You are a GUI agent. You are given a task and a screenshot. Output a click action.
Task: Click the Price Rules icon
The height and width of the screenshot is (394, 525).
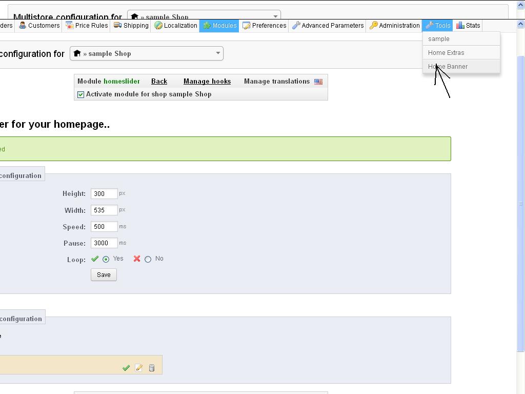coord(69,25)
